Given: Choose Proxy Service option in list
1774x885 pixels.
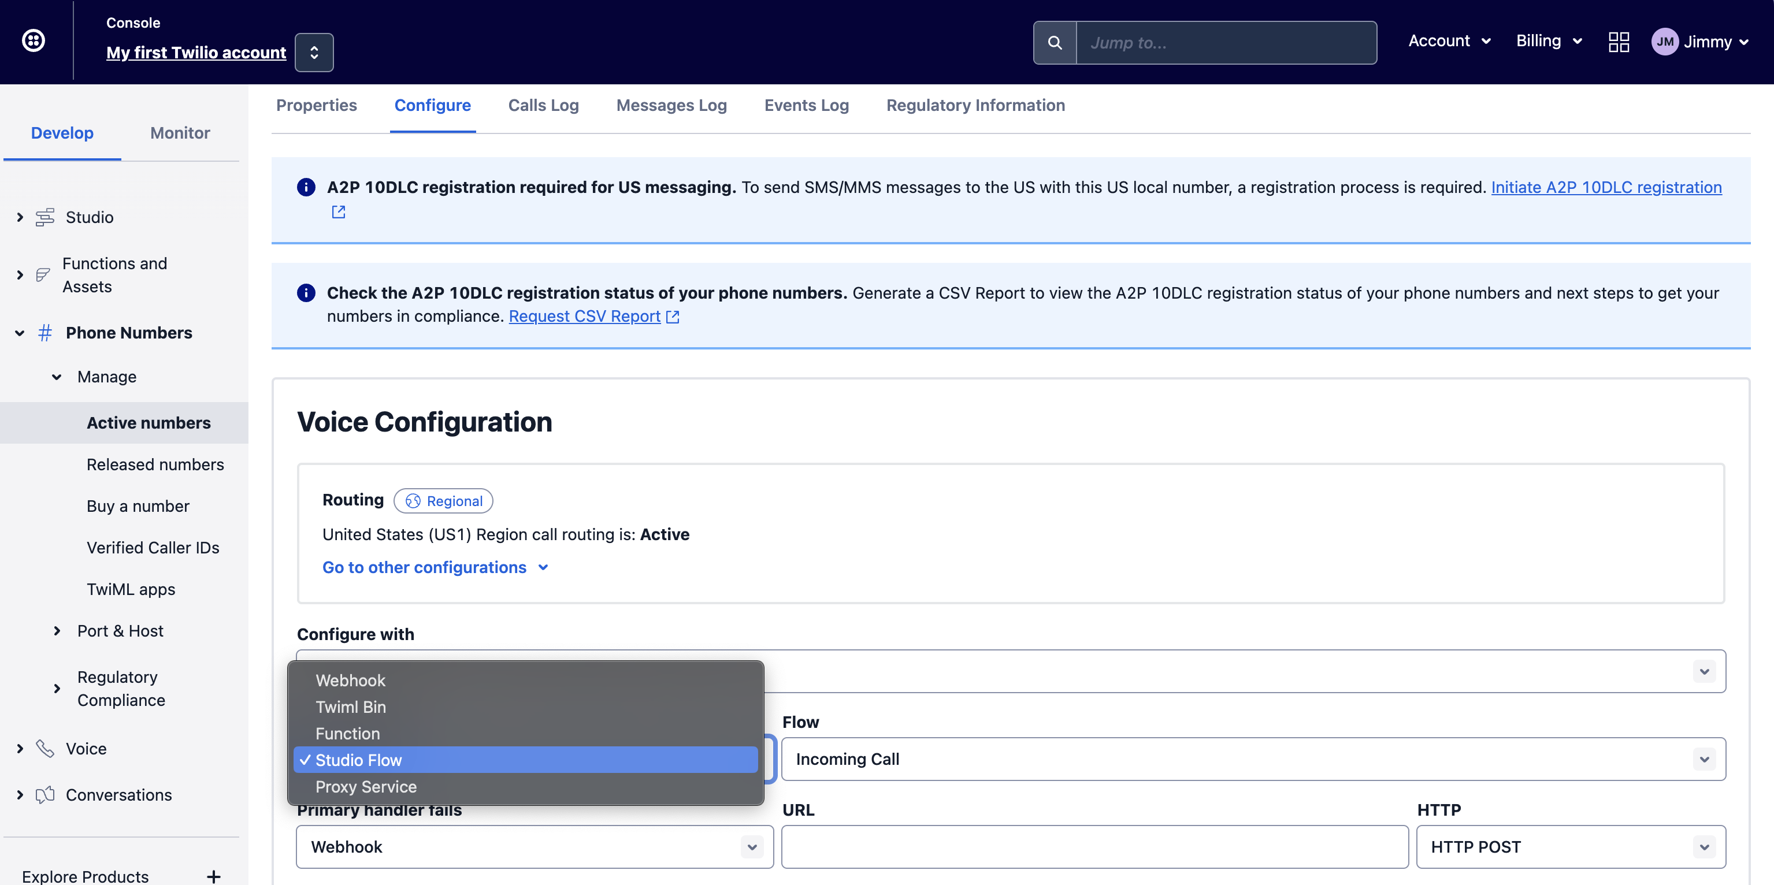Looking at the screenshot, I should (366, 787).
